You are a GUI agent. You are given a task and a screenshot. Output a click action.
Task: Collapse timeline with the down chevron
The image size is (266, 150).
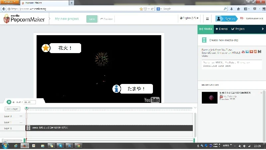click(x=195, y=108)
